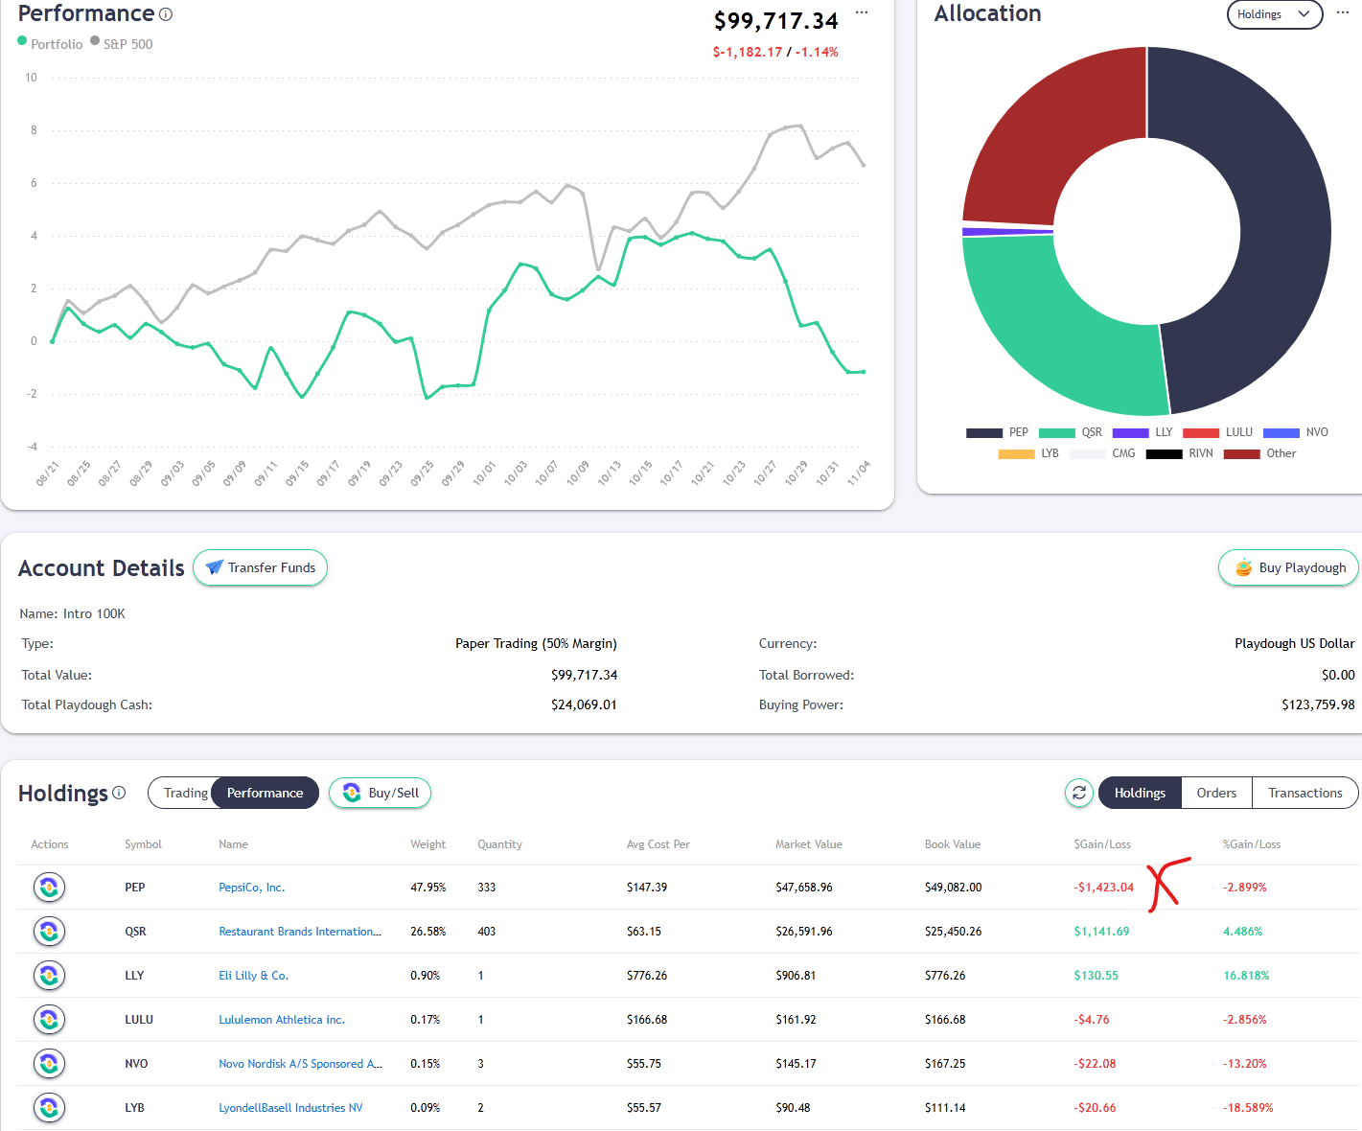Refresh the holdings table with the reload icon
This screenshot has height=1131, width=1362.
point(1079,793)
